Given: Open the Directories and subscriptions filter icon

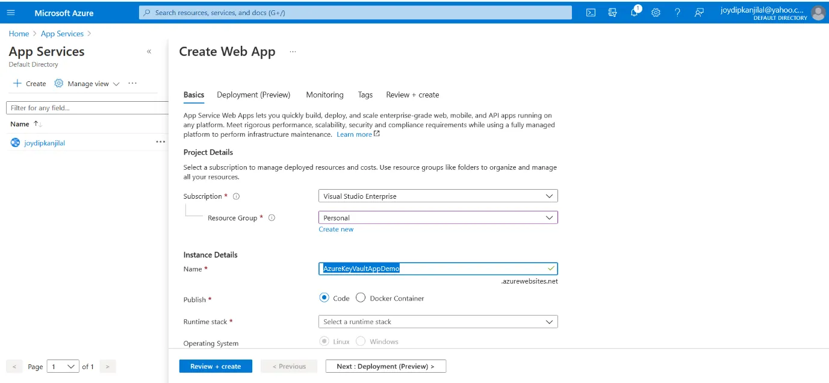Looking at the screenshot, I should pyautogui.click(x=612, y=12).
